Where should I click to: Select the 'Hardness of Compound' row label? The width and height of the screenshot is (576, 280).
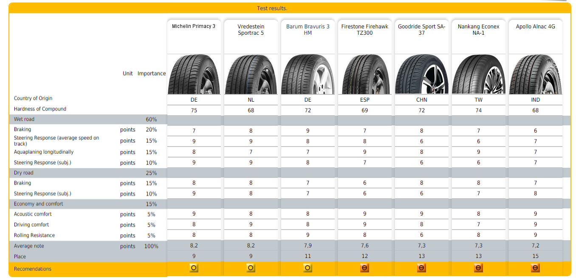(40, 109)
